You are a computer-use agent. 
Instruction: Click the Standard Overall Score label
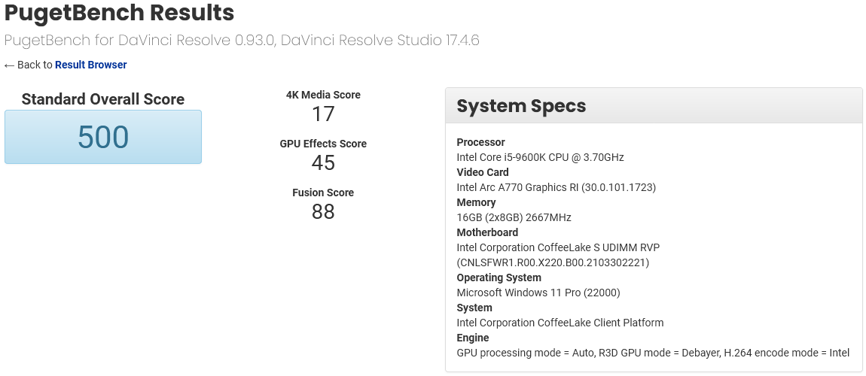103,99
